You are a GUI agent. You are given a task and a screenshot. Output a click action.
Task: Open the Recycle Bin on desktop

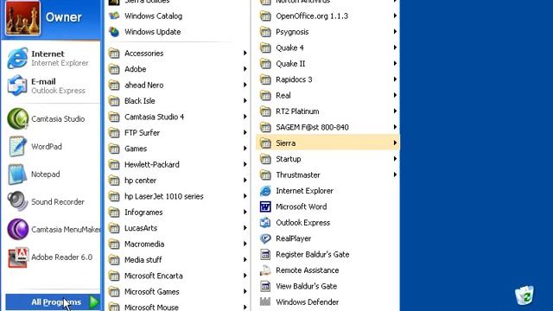[x=524, y=295]
